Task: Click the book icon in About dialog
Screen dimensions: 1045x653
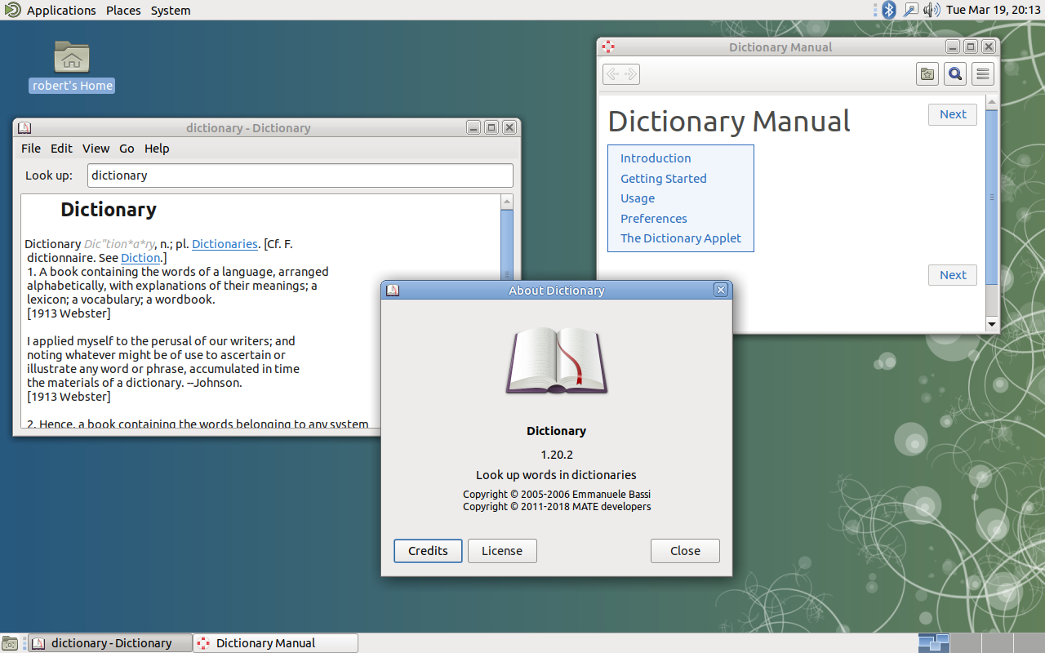Action: pyautogui.click(x=557, y=360)
